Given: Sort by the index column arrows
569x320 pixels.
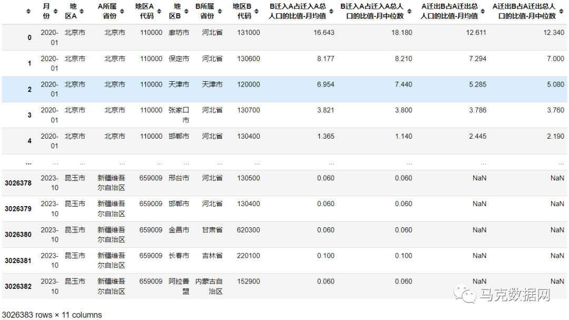Looking at the screenshot, I should click(x=28, y=11).
